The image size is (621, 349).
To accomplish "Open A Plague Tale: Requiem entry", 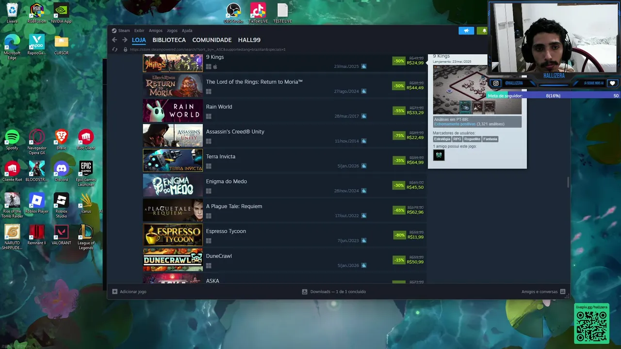I will pos(284,210).
